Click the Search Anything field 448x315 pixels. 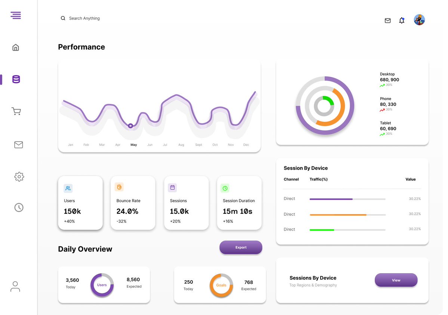[84, 18]
